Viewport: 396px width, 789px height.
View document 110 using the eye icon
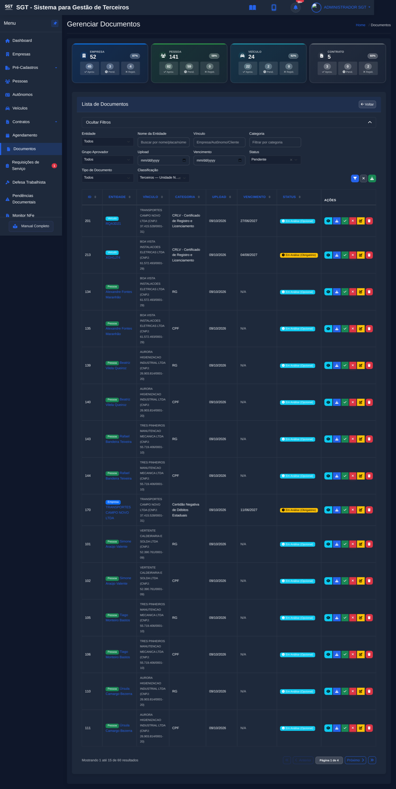(x=328, y=691)
